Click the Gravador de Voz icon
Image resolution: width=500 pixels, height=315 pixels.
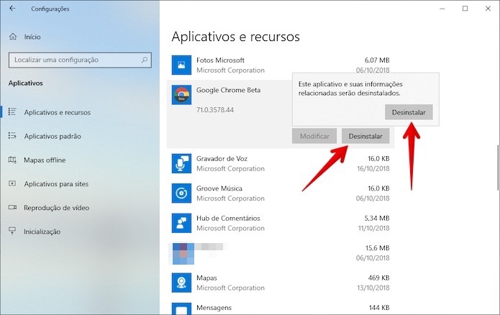pos(181,163)
